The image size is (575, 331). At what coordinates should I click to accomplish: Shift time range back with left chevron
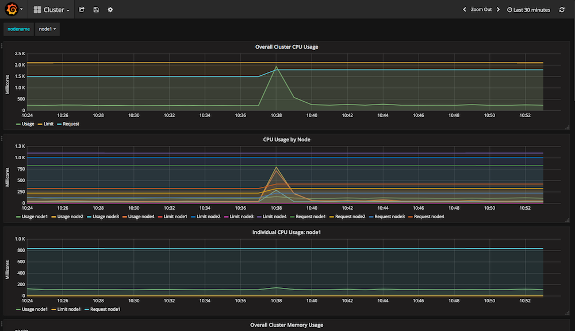465,10
